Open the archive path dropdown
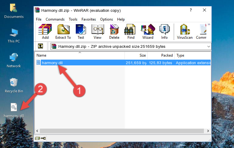 209,47
